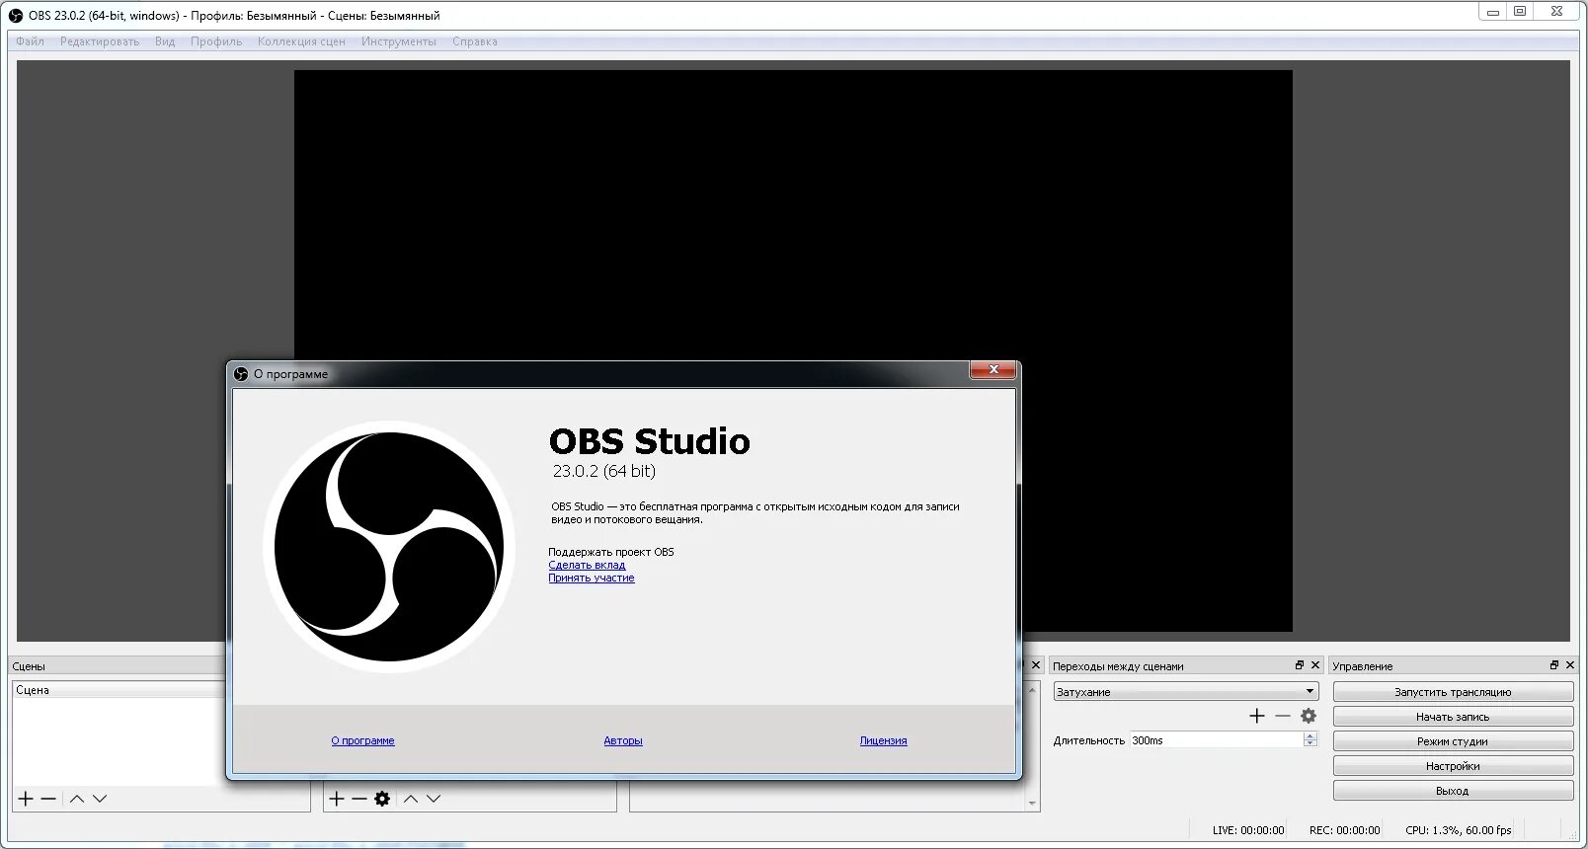Click the OBS logo in the main title bar
This screenshot has height=849, width=1588.
[16, 16]
